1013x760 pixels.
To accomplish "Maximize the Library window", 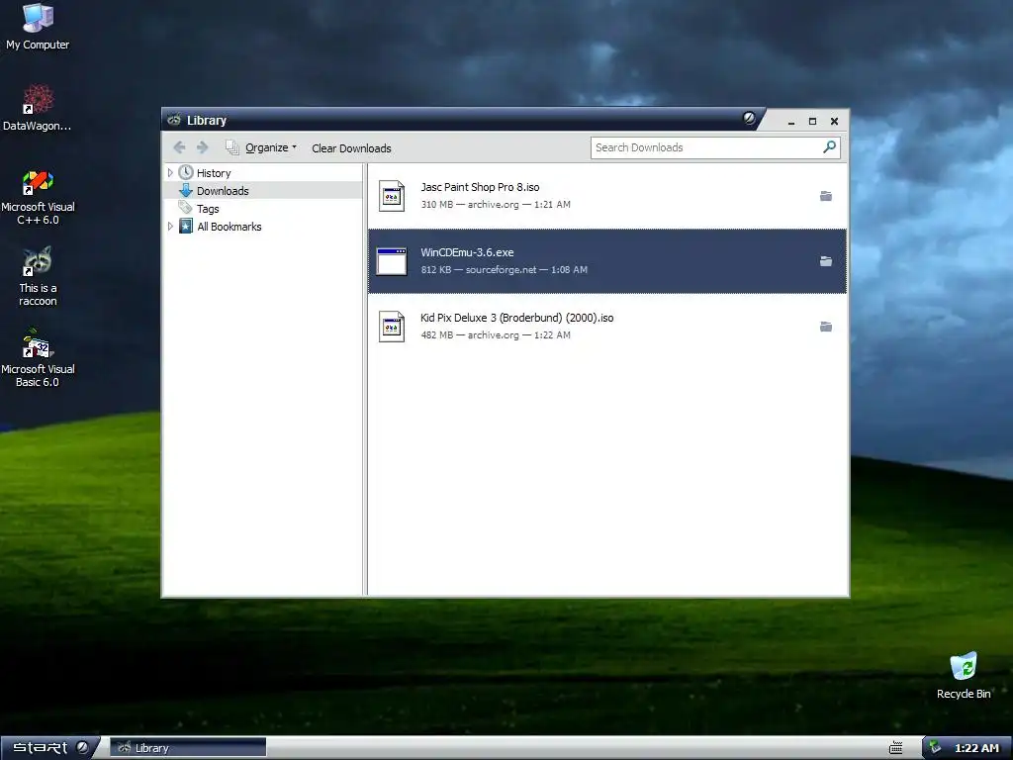I will tap(813, 121).
